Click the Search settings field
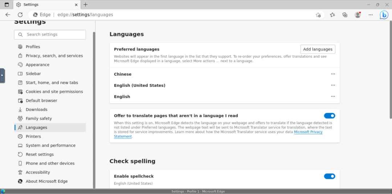 tap(50, 34)
